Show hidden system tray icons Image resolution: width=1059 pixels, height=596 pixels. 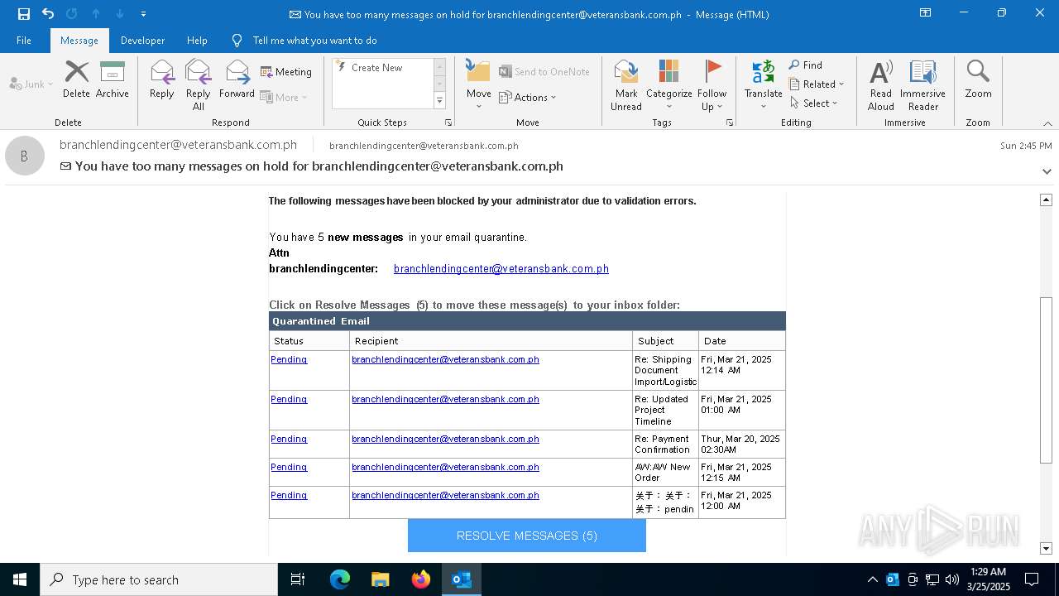[x=872, y=579]
